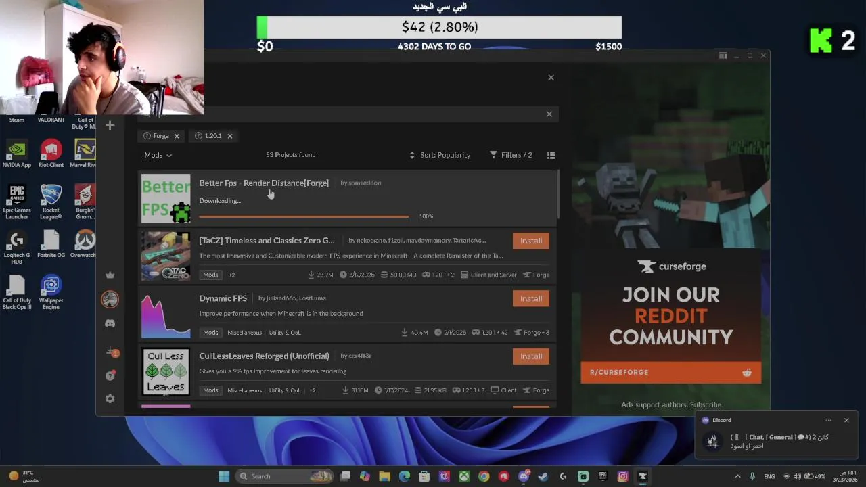Image resolution: width=866 pixels, height=487 pixels.
Task: Open the Epic Games Launcher desktop shortcut
Action: pos(16,202)
